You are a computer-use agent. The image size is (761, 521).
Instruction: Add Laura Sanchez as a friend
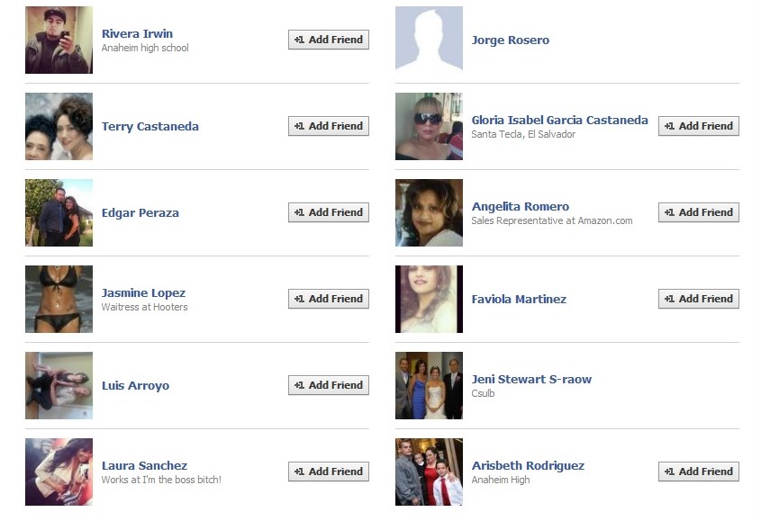(329, 472)
